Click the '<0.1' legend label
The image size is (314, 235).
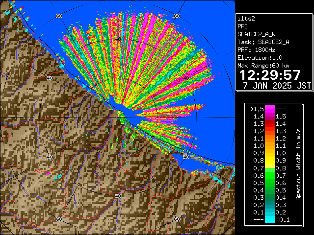coord(283,220)
